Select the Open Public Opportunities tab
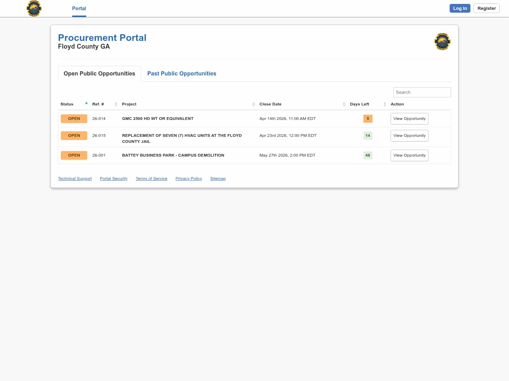Image resolution: width=509 pixels, height=381 pixels. 99,73
